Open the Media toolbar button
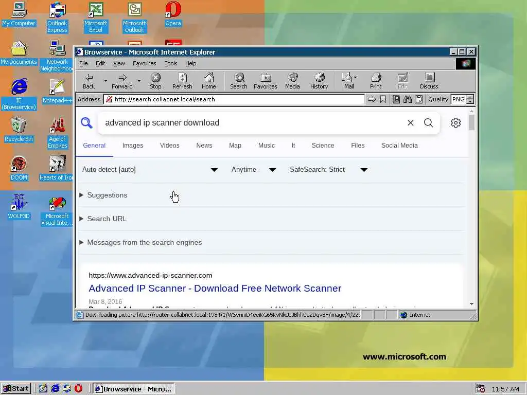Image resolution: width=527 pixels, height=395 pixels. pyautogui.click(x=292, y=81)
